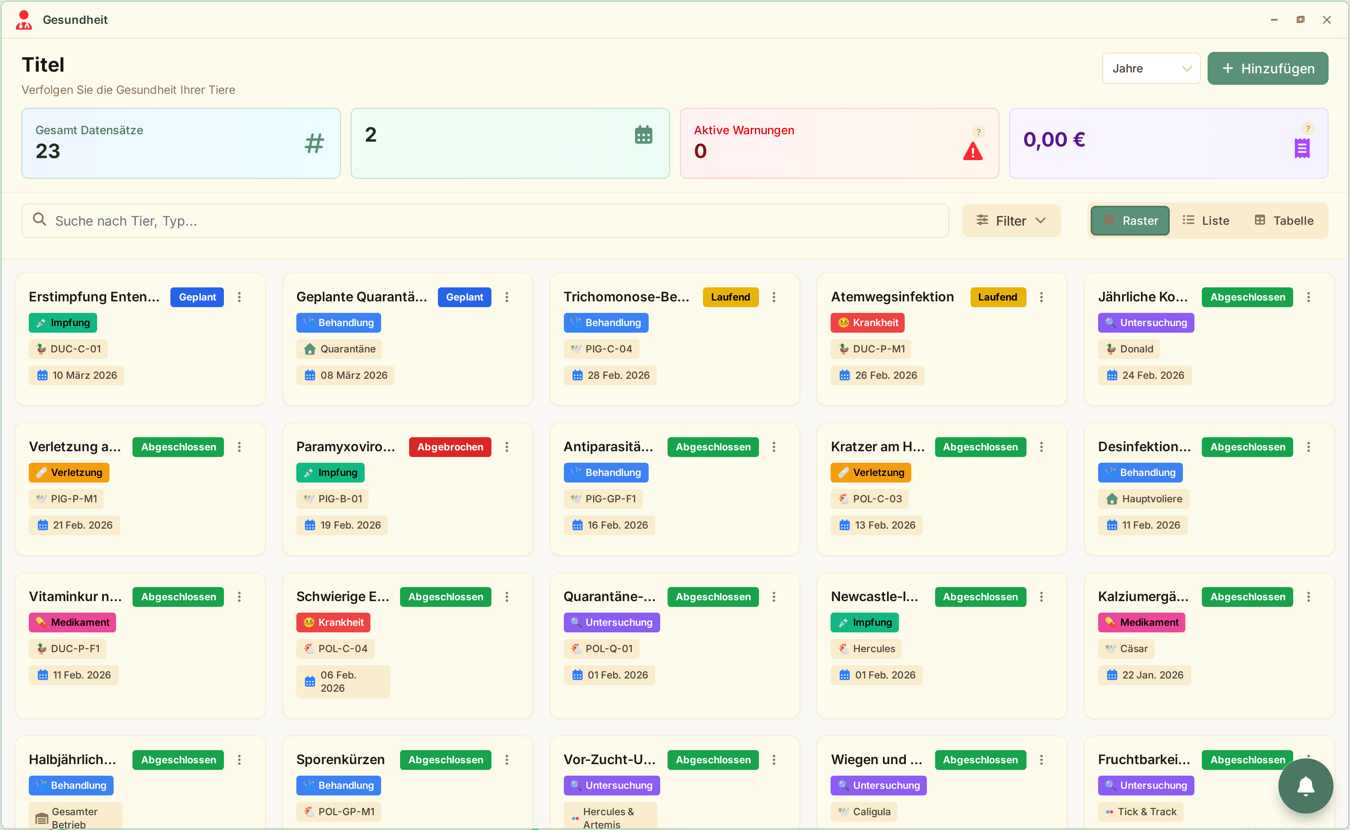Click the hash icon in Gesamt Datensätze card
Image resolution: width=1350 pixels, height=830 pixels.
coord(314,144)
